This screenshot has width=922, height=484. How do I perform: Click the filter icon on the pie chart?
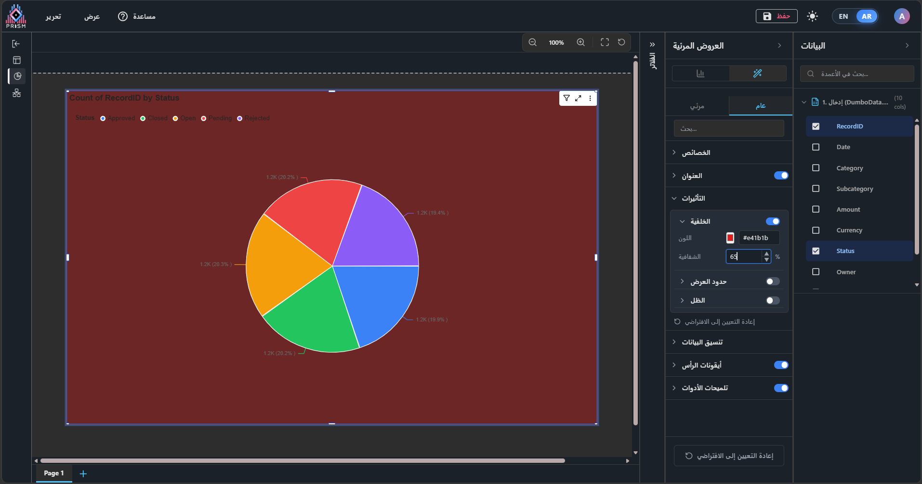566,98
